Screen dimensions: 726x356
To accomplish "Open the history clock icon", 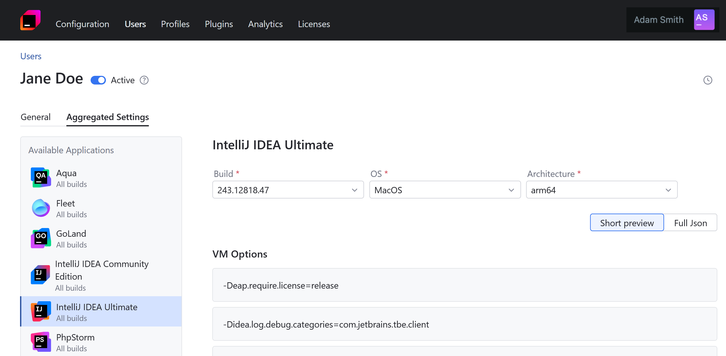I will 707,80.
